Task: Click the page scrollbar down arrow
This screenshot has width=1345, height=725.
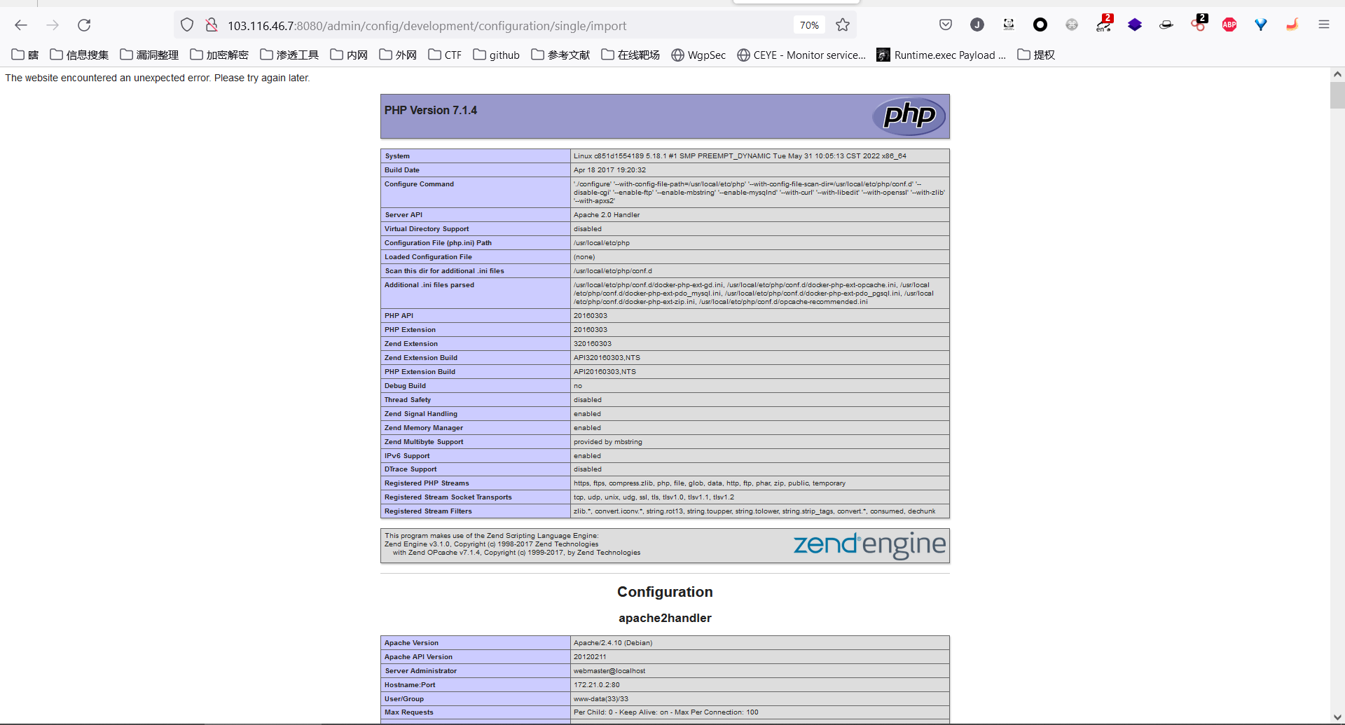Action: tap(1337, 717)
